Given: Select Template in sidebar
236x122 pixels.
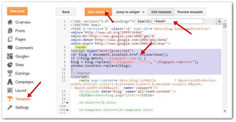Looking at the screenshot, I should [23, 99].
